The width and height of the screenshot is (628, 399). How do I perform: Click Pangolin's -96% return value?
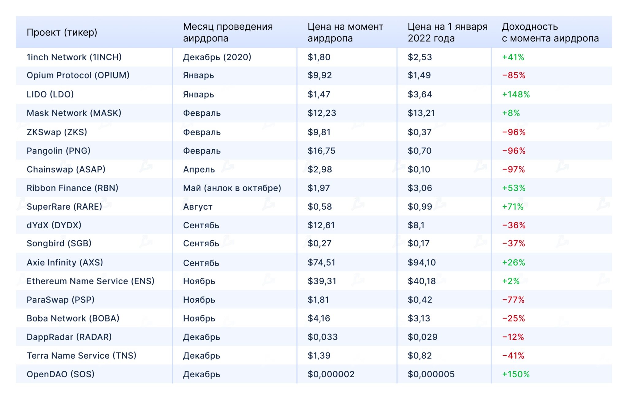pyautogui.click(x=514, y=151)
